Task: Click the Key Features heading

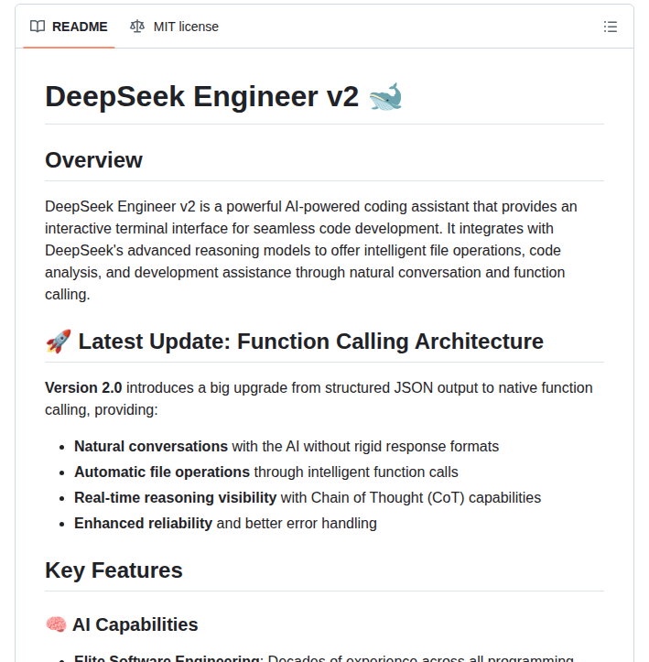Action: (x=114, y=570)
